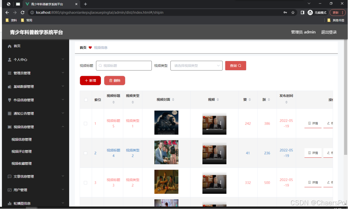Expand the 个人中心 menu chevron
Screen dimensions: 348x209
tap(63, 59)
